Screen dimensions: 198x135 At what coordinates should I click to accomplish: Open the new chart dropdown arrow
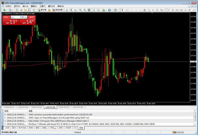tap(8, 10)
